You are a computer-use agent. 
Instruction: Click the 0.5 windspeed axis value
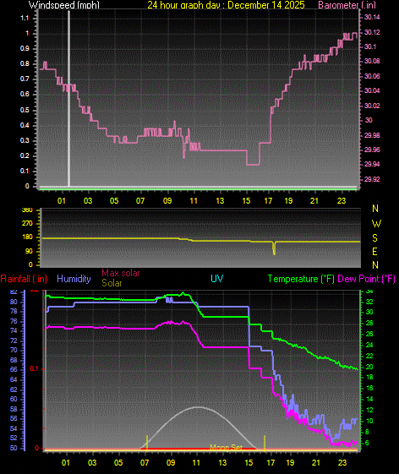tap(25, 110)
